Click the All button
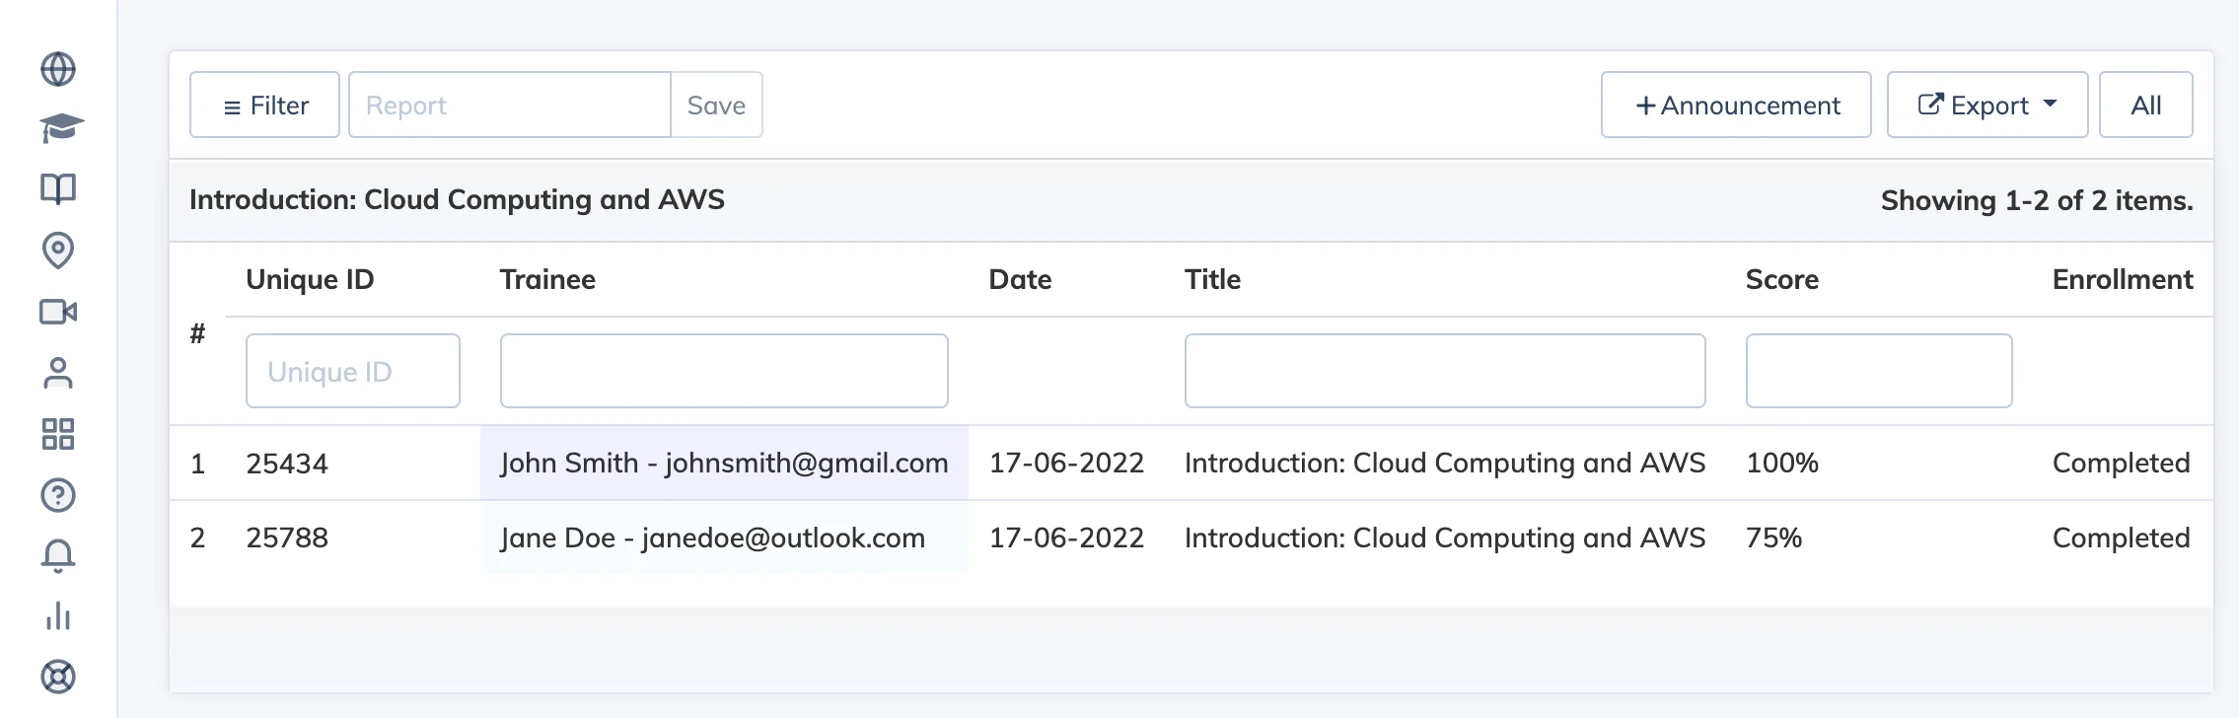 coord(2145,105)
